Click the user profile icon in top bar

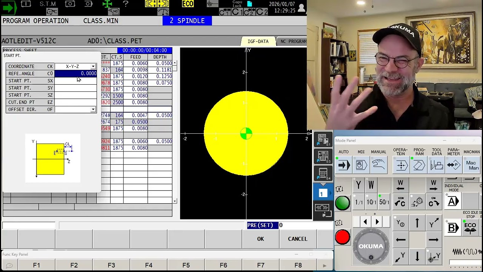pos(301,8)
